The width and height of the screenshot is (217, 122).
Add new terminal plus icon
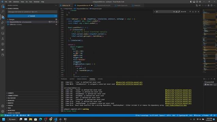point(204,79)
